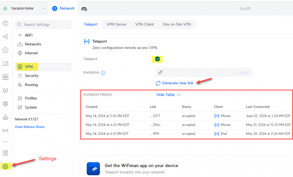Open the Insights waveform icon
The image size is (293, 177).
click(5, 90)
